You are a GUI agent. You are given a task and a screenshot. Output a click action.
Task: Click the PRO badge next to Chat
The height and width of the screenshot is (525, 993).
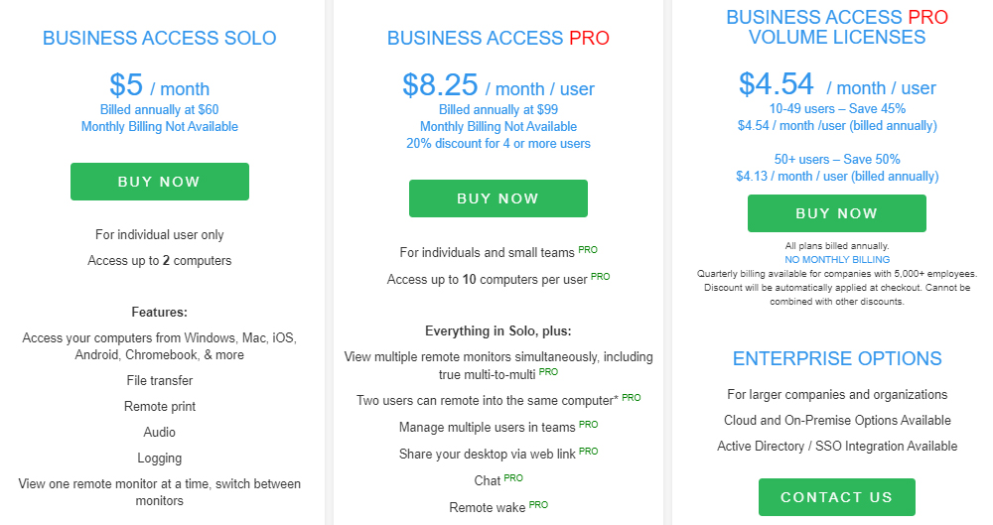[x=513, y=478]
